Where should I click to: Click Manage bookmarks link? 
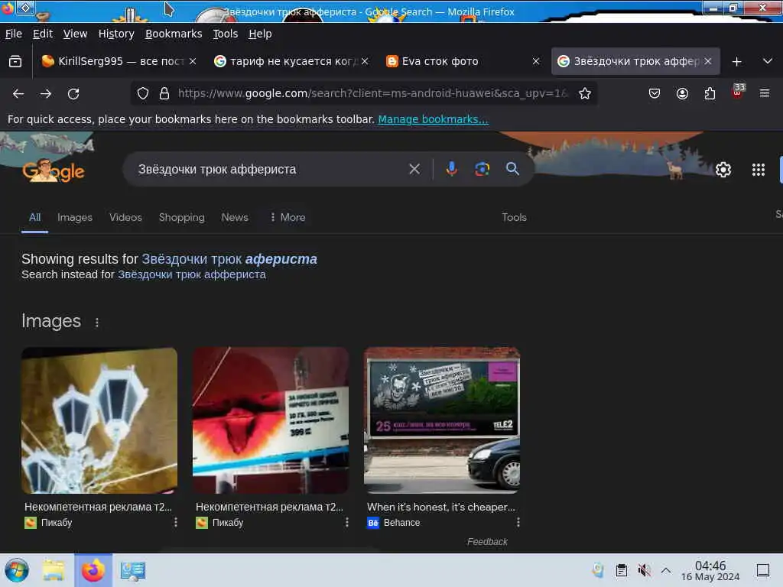click(433, 119)
